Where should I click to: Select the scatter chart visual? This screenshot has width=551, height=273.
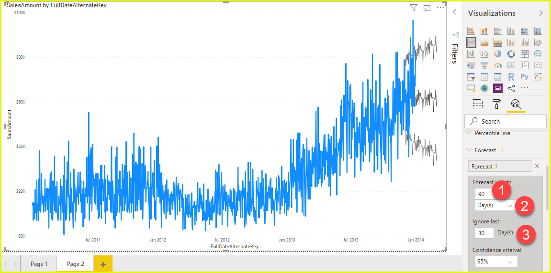pyautogui.click(x=484, y=54)
